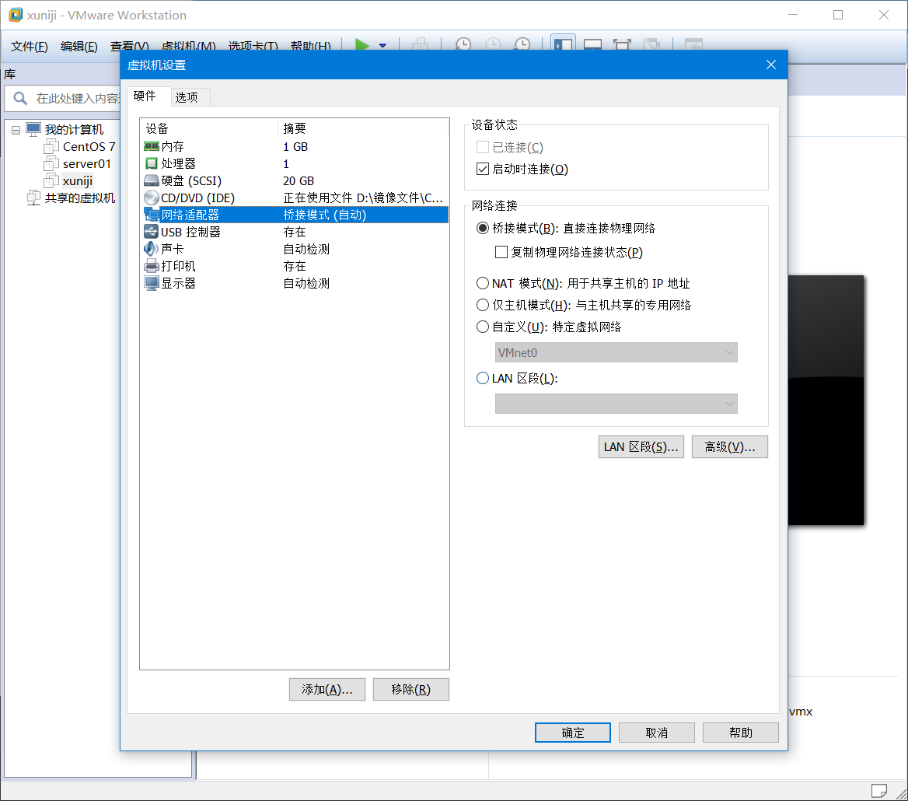Open the VMnet0 dropdown

(616, 353)
